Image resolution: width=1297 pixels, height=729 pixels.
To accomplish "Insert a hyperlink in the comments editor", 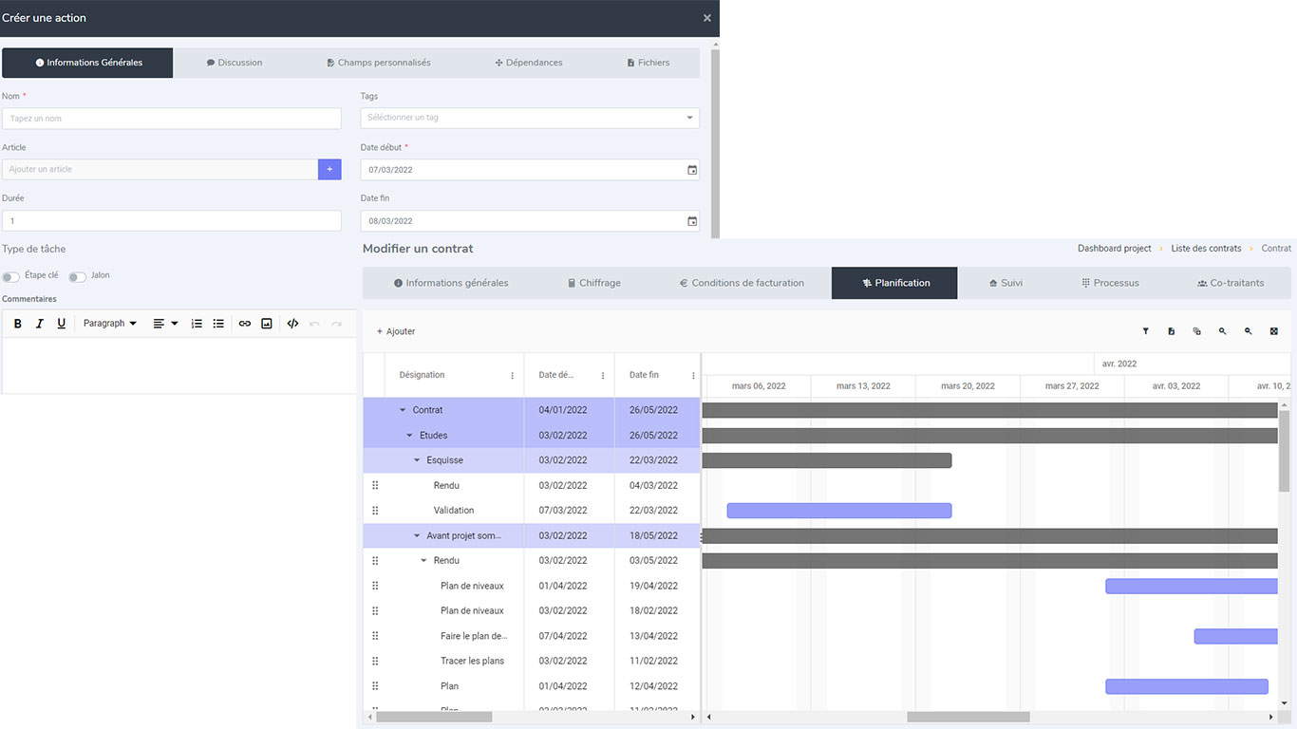I will click(245, 324).
